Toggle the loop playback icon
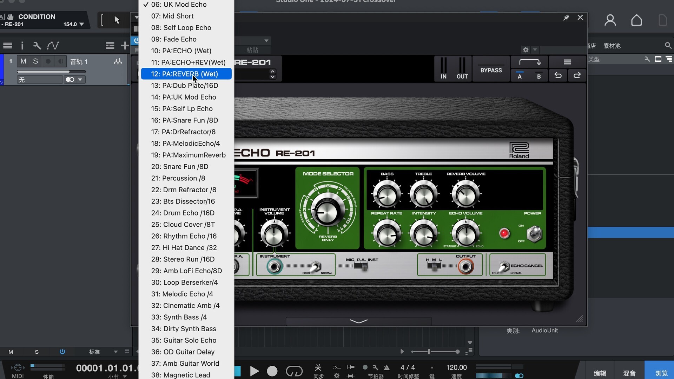 pos(294,371)
